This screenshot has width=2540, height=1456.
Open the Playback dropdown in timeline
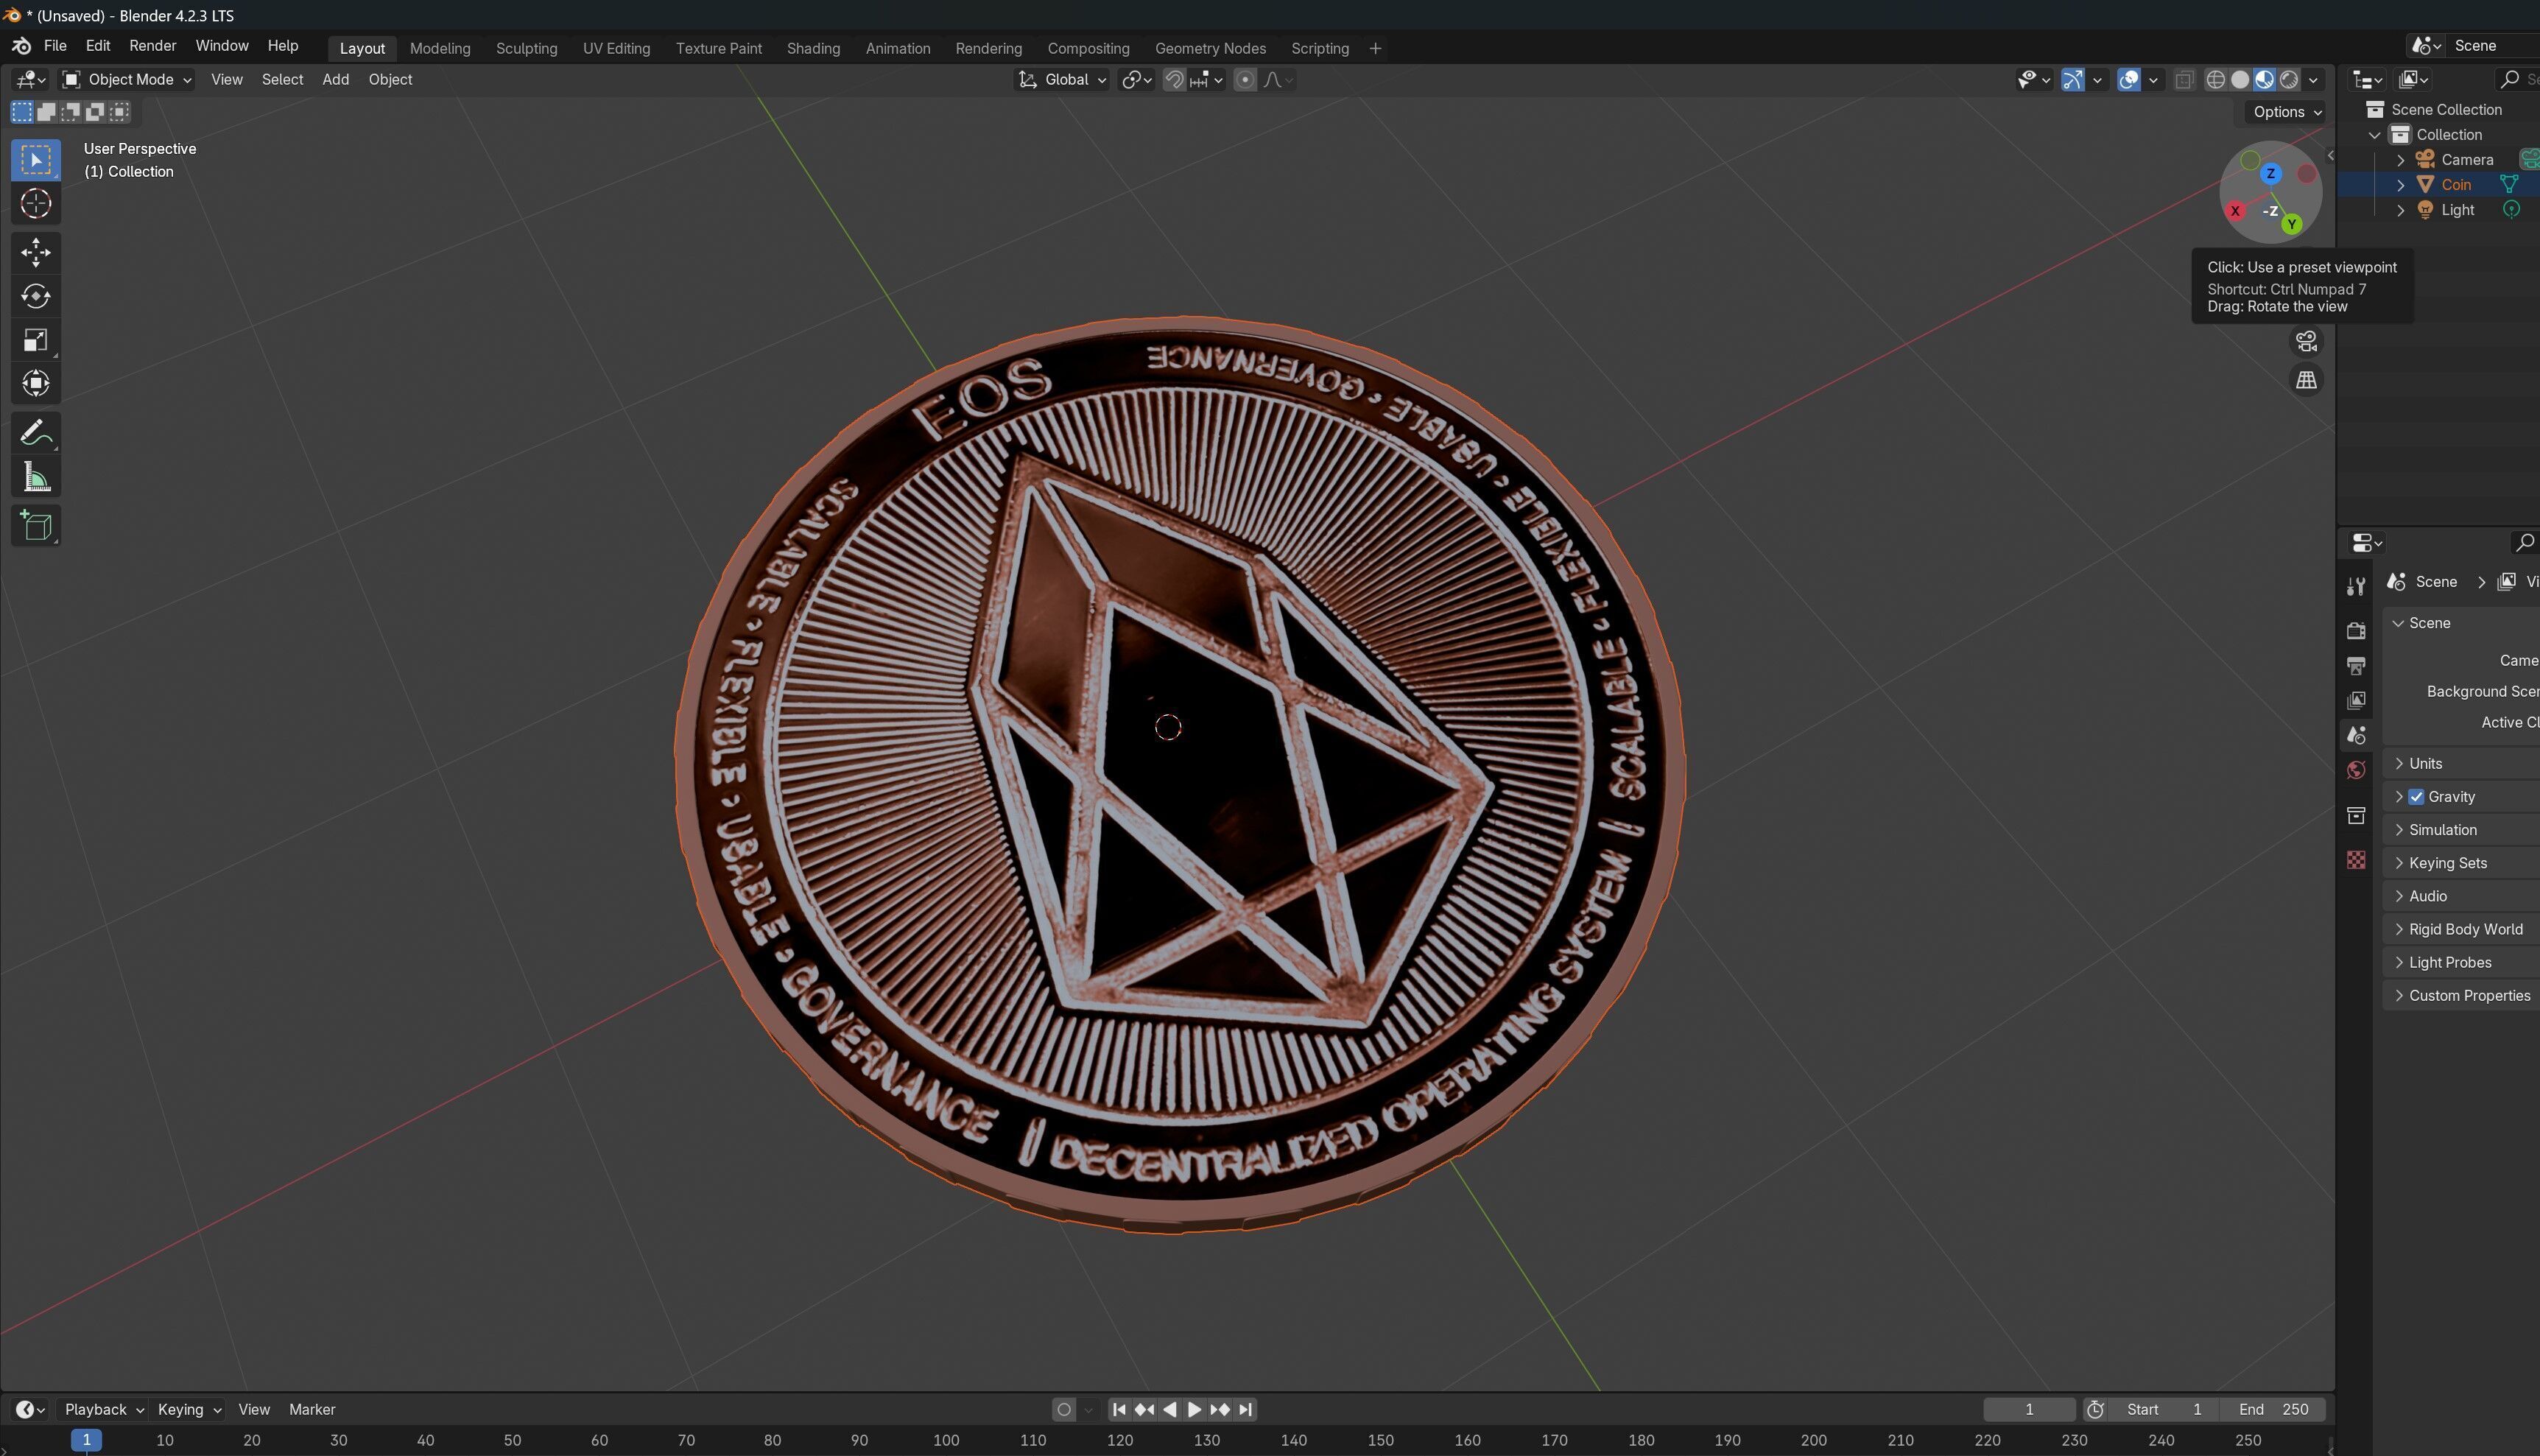click(x=104, y=1409)
